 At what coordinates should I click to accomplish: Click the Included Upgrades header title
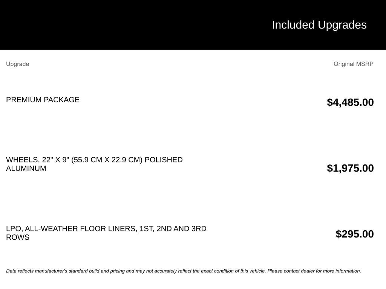tap(319, 25)
